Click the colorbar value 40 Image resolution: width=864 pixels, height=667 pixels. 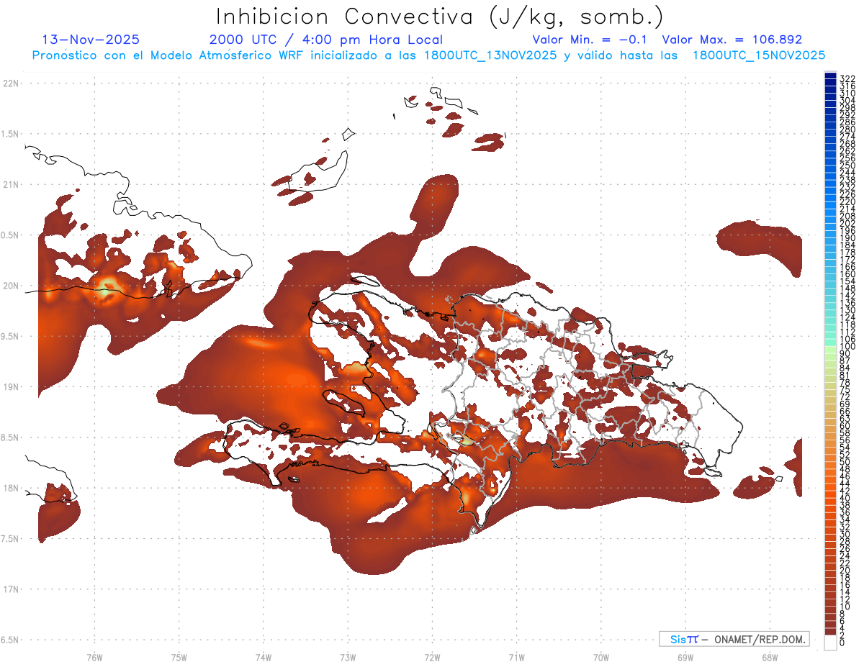coord(845,498)
